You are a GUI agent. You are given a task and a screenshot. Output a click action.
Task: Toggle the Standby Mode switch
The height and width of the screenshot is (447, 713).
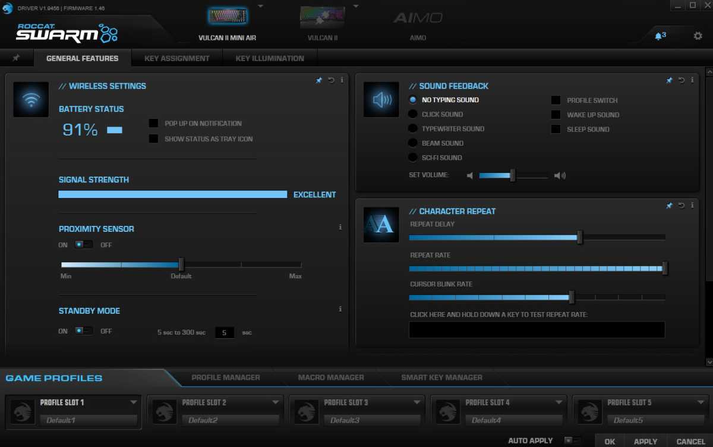tap(83, 330)
